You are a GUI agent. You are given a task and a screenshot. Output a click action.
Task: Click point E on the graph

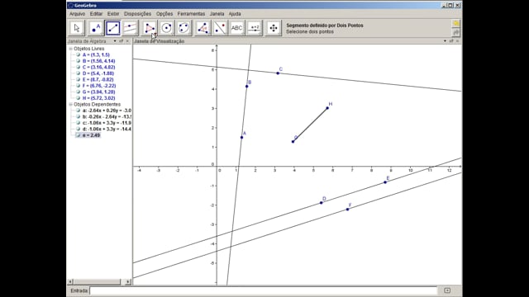click(385, 182)
